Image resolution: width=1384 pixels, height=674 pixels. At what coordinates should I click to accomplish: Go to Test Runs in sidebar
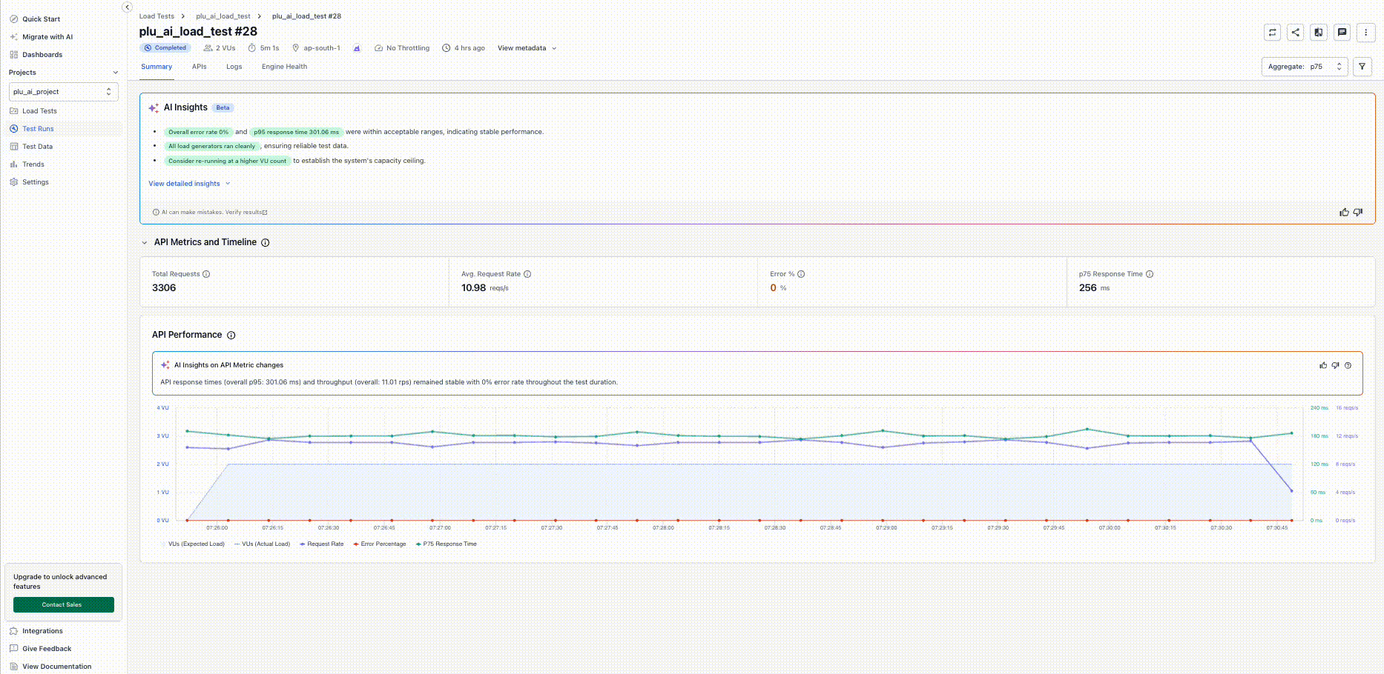coord(38,129)
